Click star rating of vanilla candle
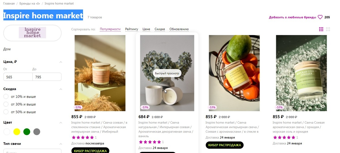340x153 pixels. (150, 142)
